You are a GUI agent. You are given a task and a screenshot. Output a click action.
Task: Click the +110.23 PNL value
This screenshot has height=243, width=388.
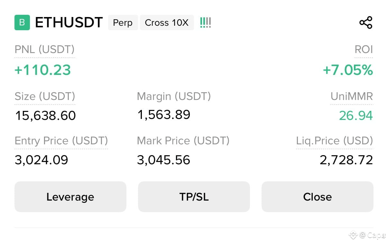pos(42,70)
